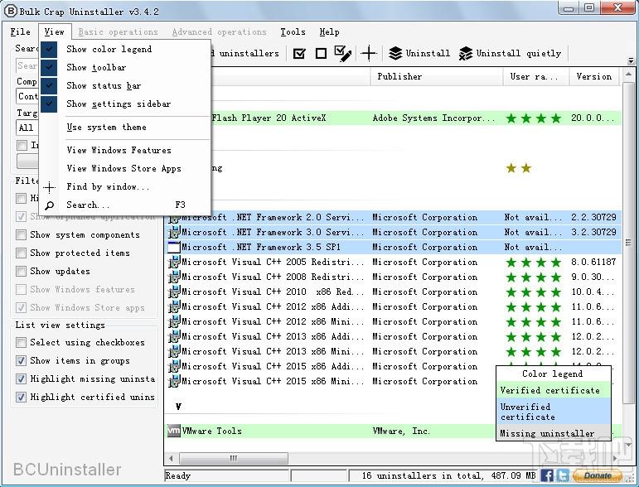Image resolution: width=639 pixels, height=487 pixels.
Task: Toggle Show status bar menu option
Action: coord(125,86)
